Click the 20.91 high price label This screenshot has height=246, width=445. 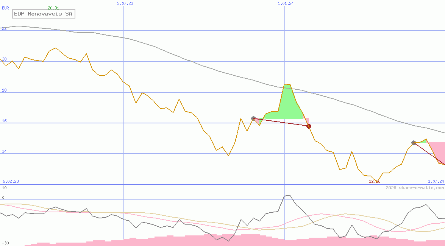coord(53,8)
